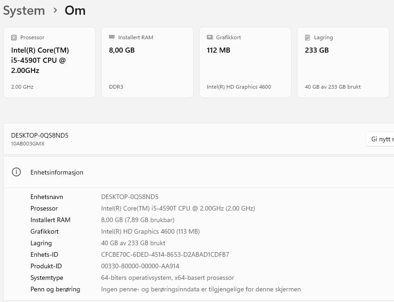The width and height of the screenshot is (394, 302).
Task: Click the 'Grafikkort' label in the info list
Action: coord(44,231)
